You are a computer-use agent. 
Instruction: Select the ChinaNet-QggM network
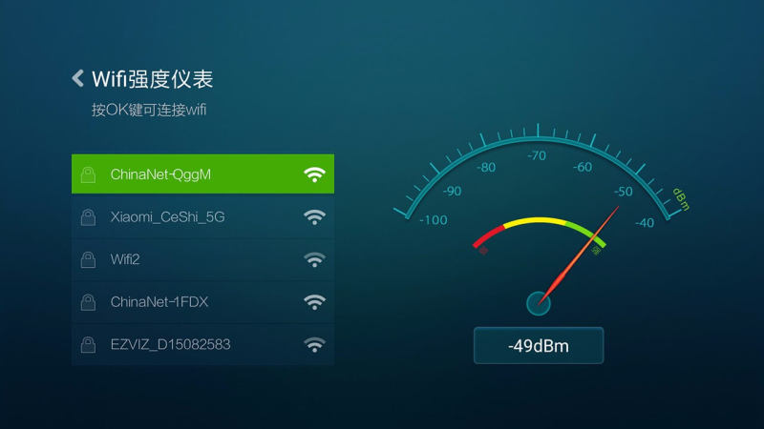point(202,174)
